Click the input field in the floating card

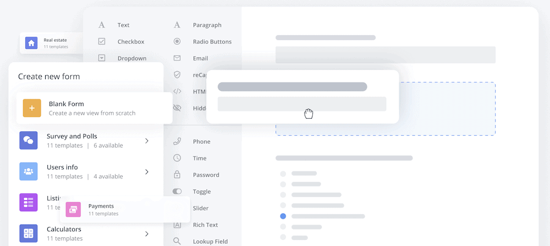tap(301, 104)
